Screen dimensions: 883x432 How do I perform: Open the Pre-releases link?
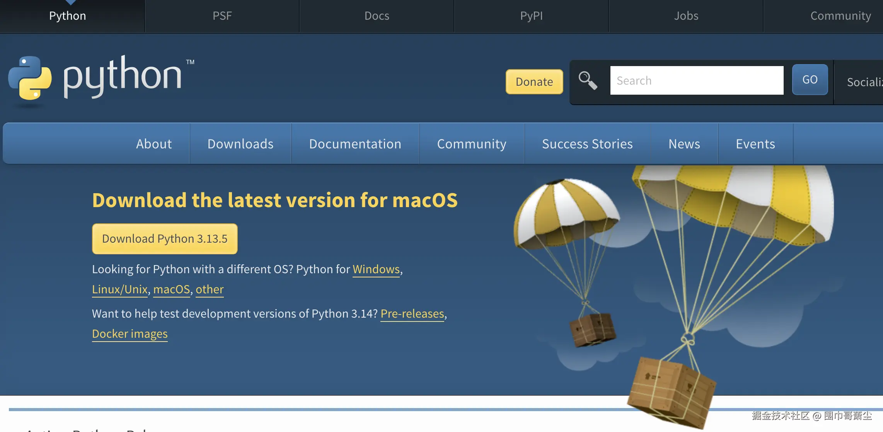coord(413,314)
